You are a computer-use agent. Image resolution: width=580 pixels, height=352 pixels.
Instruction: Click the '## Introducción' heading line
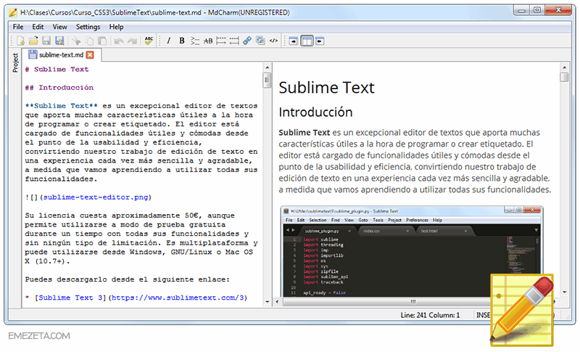point(59,88)
